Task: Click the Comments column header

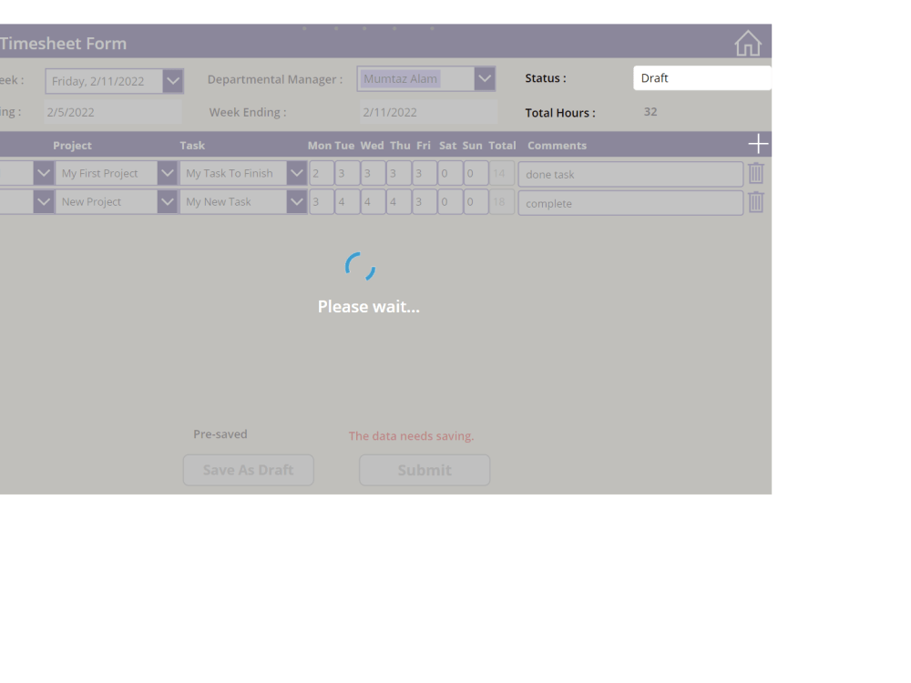Action: (558, 145)
